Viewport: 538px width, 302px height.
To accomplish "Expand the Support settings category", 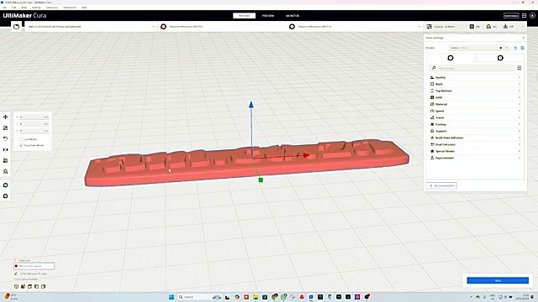I will pos(475,131).
